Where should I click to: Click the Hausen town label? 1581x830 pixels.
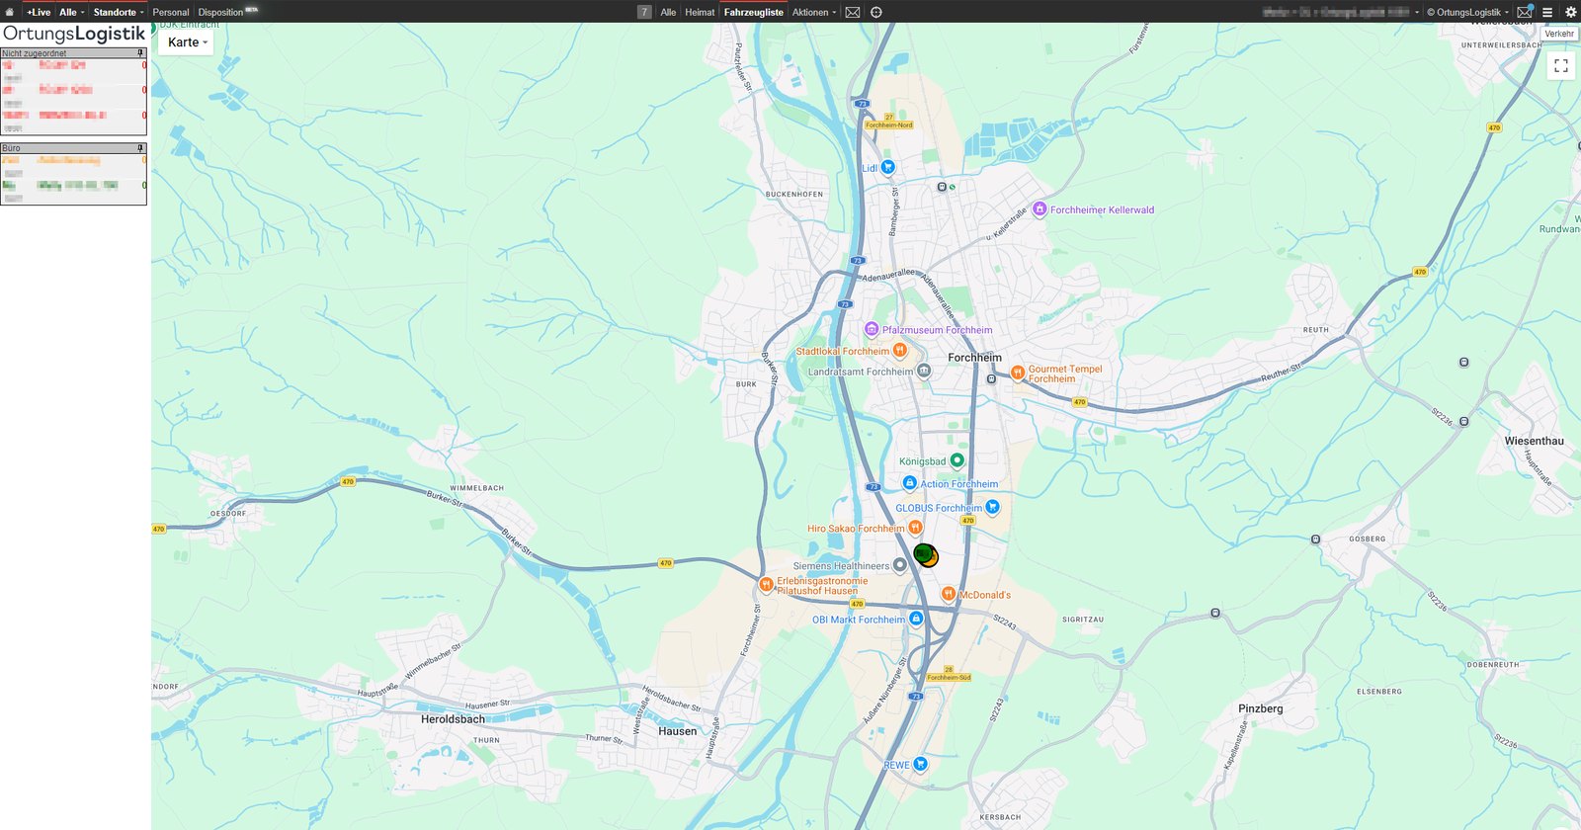(677, 731)
